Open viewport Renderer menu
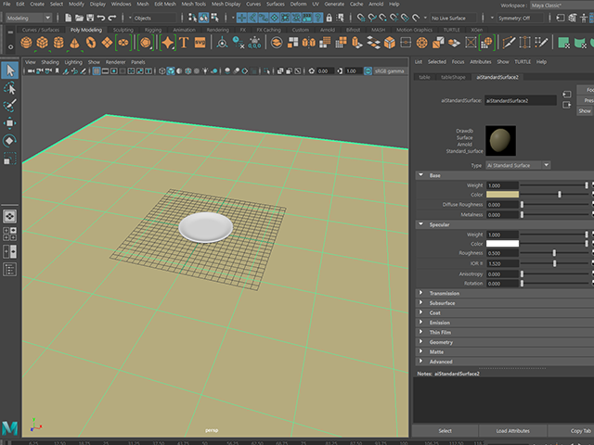 click(x=115, y=62)
